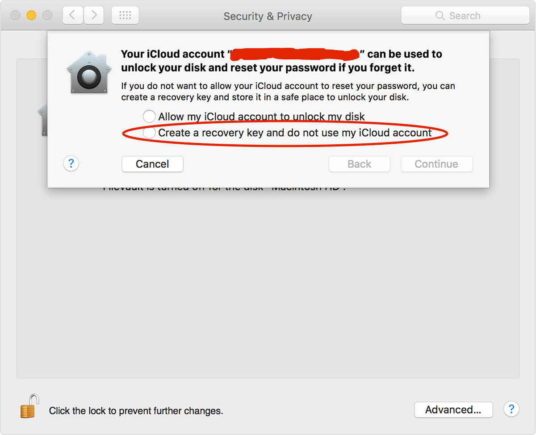This screenshot has width=536, height=435.
Task: Click the help question mark near Advanced
Action: (x=511, y=409)
